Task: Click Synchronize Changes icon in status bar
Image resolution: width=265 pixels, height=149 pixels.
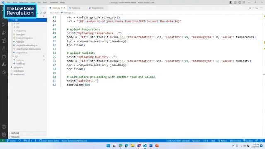Action: [19, 141]
